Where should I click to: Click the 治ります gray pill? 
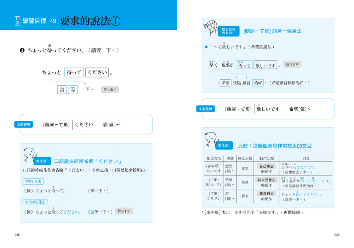coord(292,64)
